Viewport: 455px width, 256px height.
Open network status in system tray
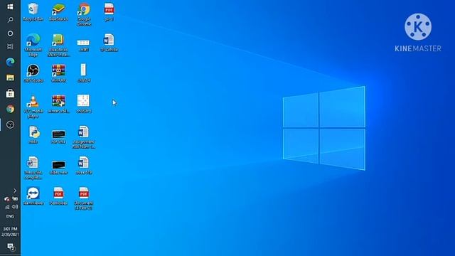click(7, 207)
